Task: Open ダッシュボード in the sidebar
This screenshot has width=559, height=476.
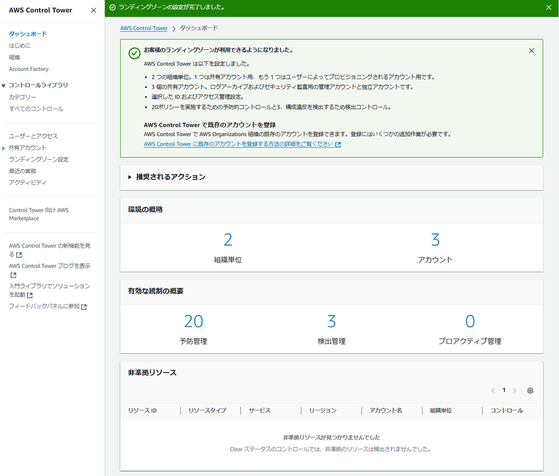Action: tap(28, 34)
